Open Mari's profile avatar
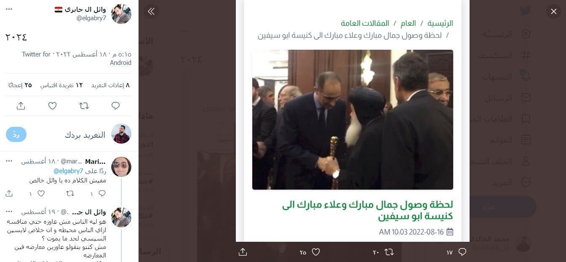 (x=121, y=166)
